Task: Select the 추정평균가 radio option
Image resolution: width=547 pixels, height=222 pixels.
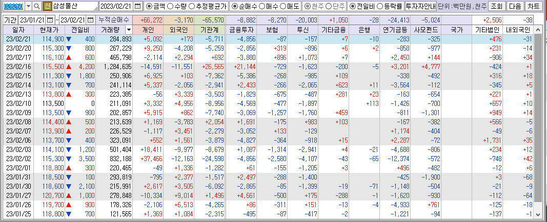Action: [207, 6]
